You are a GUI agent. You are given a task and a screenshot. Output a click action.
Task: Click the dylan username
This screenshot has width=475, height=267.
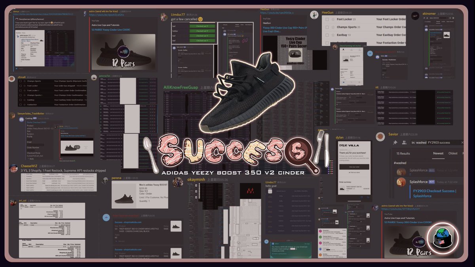340,137
